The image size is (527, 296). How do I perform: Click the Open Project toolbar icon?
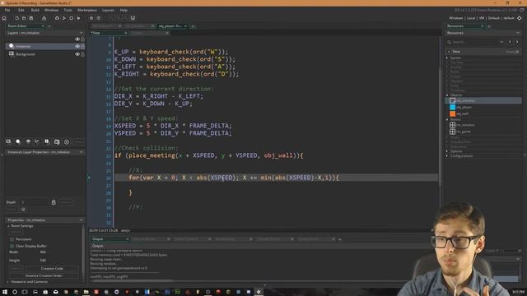pyautogui.click(x=24, y=18)
